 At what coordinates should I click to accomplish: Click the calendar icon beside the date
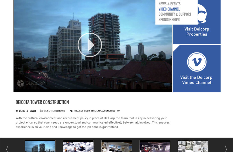[41, 111]
